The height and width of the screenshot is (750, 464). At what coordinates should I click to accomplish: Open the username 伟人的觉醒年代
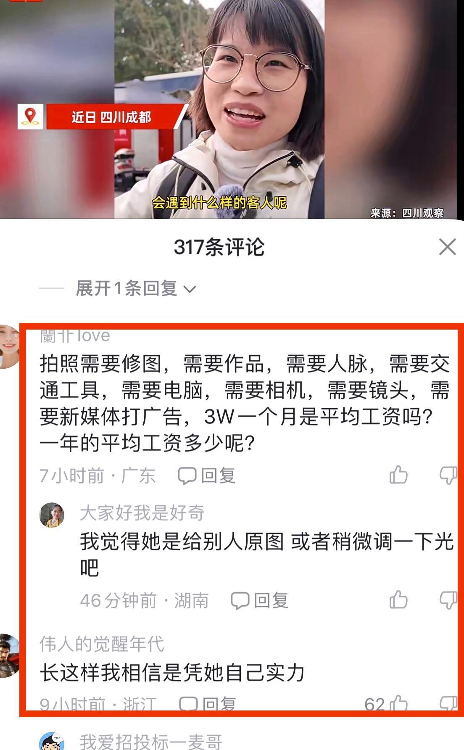pos(102,644)
